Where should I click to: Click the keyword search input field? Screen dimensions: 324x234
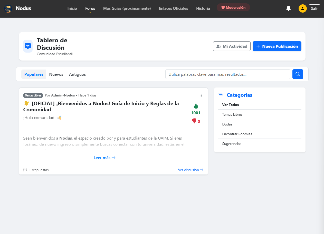[227, 74]
